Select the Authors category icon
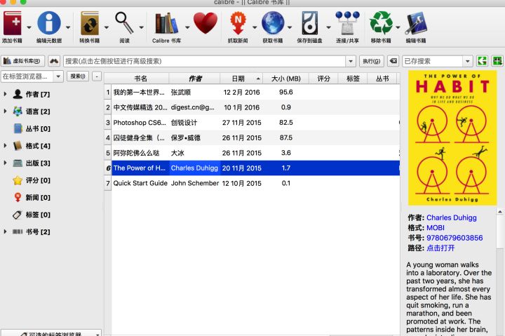 pyautogui.click(x=18, y=94)
